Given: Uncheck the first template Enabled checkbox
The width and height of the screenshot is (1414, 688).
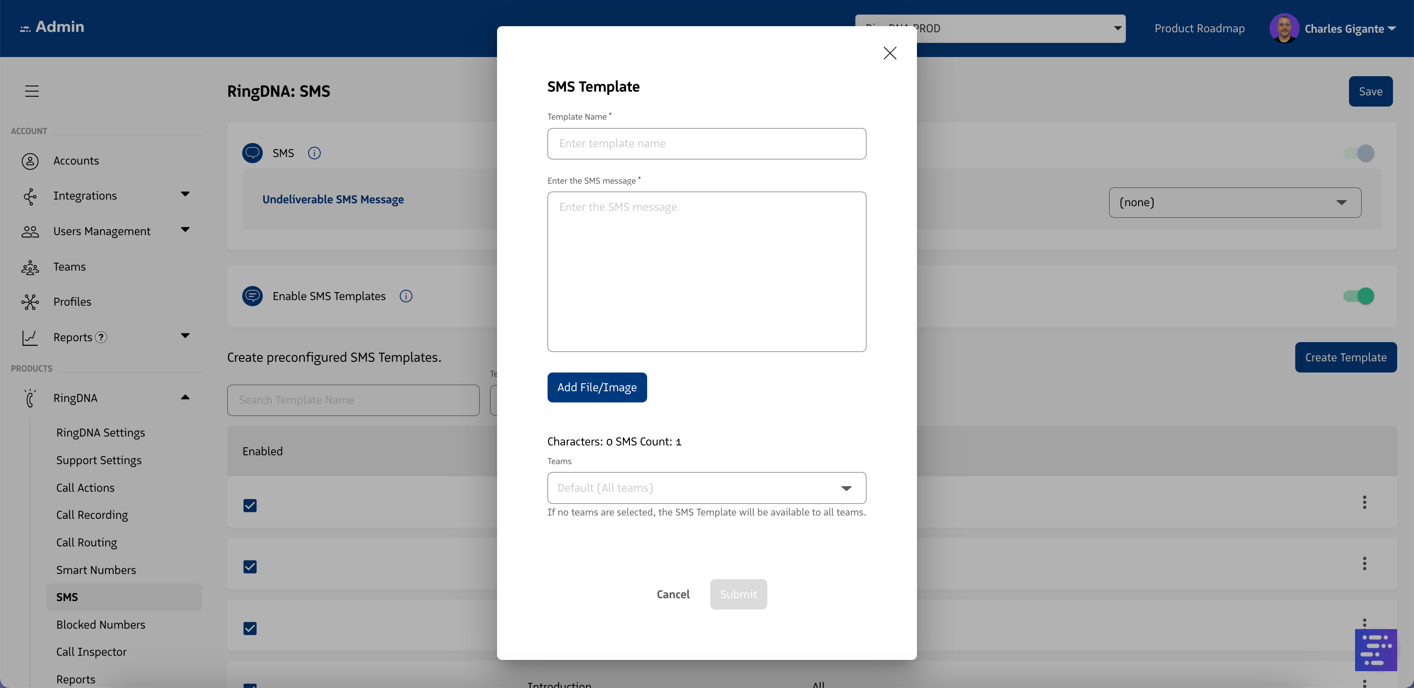Looking at the screenshot, I should pyautogui.click(x=250, y=505).
